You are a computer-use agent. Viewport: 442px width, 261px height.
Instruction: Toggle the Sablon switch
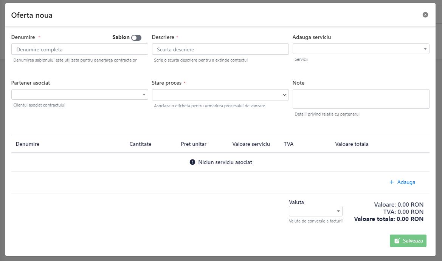pyautogui.click(x=136, y=38)
